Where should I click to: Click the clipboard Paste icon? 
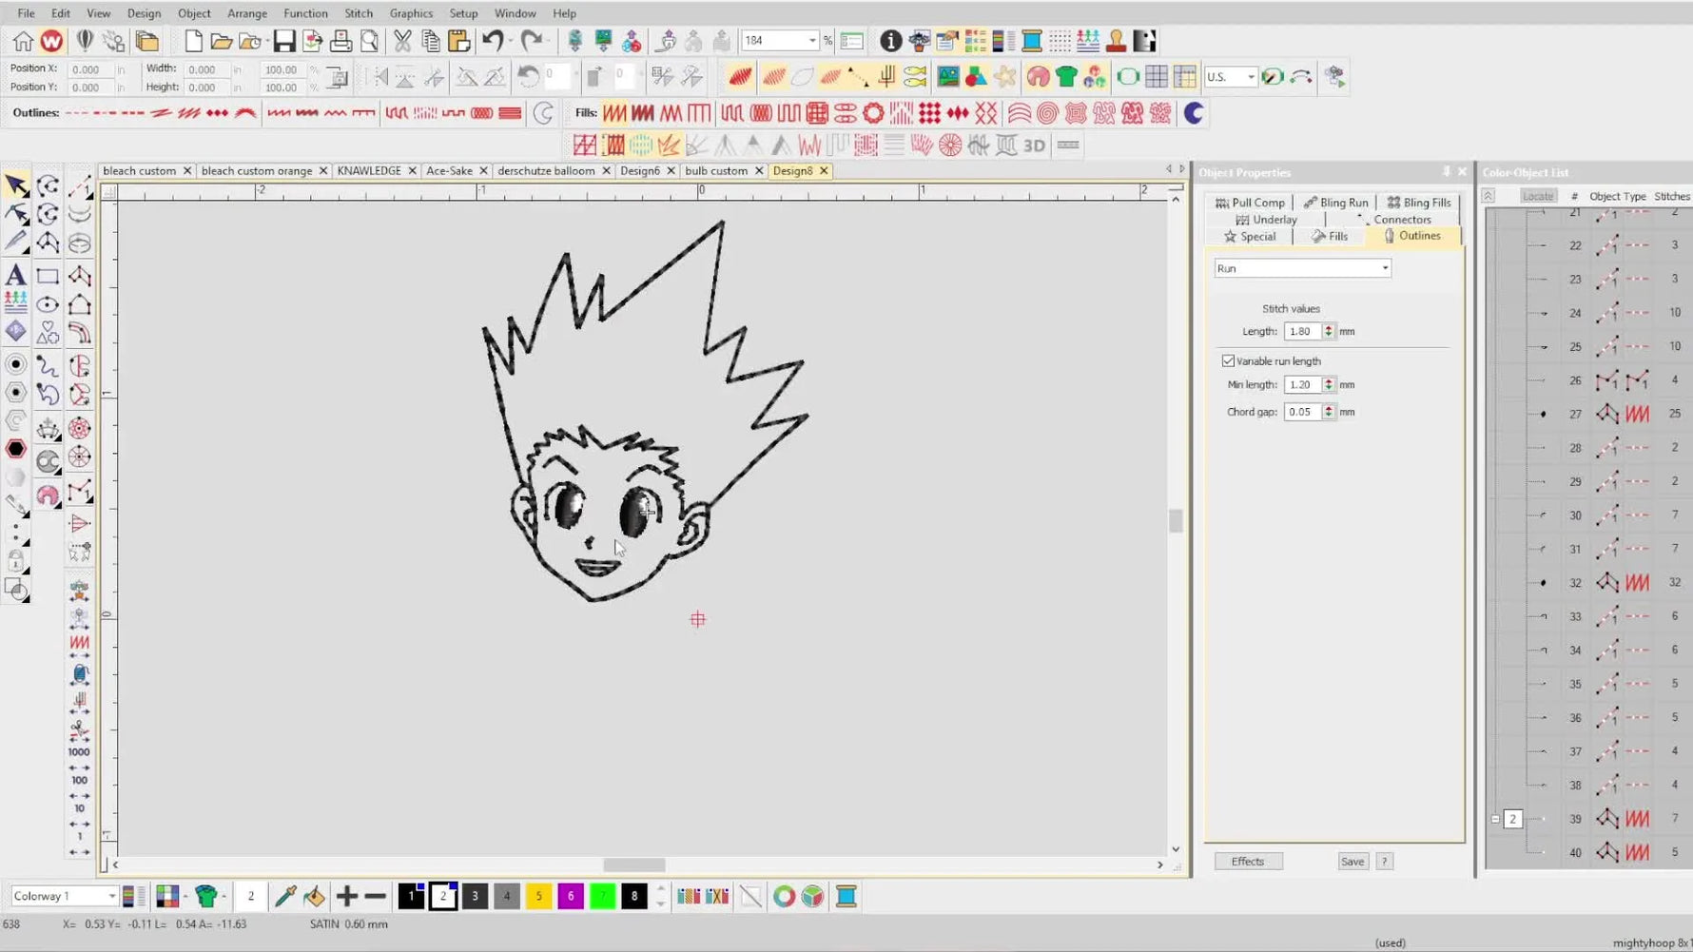point(458,41)
